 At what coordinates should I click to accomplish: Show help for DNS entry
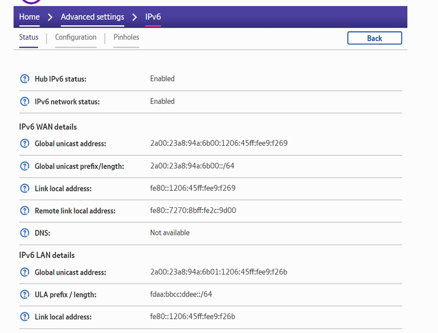24,233
